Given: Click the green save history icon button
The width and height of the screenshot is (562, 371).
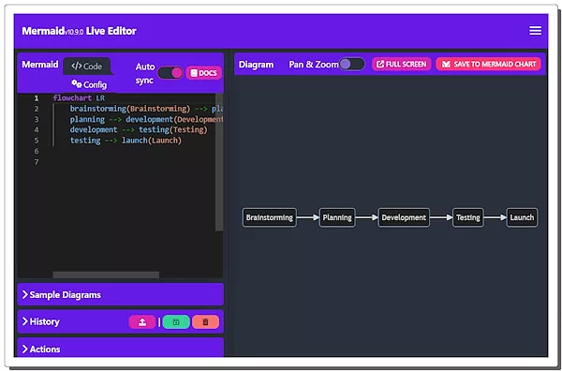Looking at the screenshot, I should pos(176,322).
